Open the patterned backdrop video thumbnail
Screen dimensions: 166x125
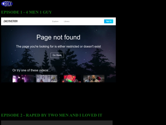click(47, 79)
